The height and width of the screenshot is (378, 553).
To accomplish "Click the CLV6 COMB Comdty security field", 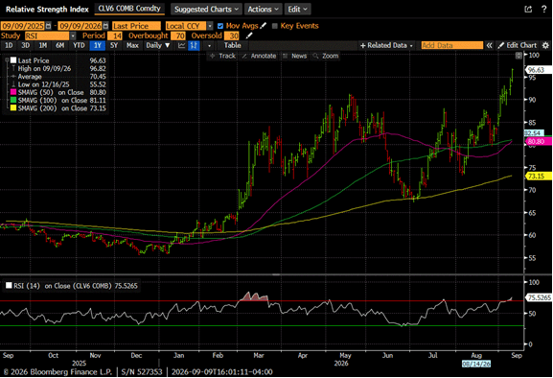I will tap(129, 9).
